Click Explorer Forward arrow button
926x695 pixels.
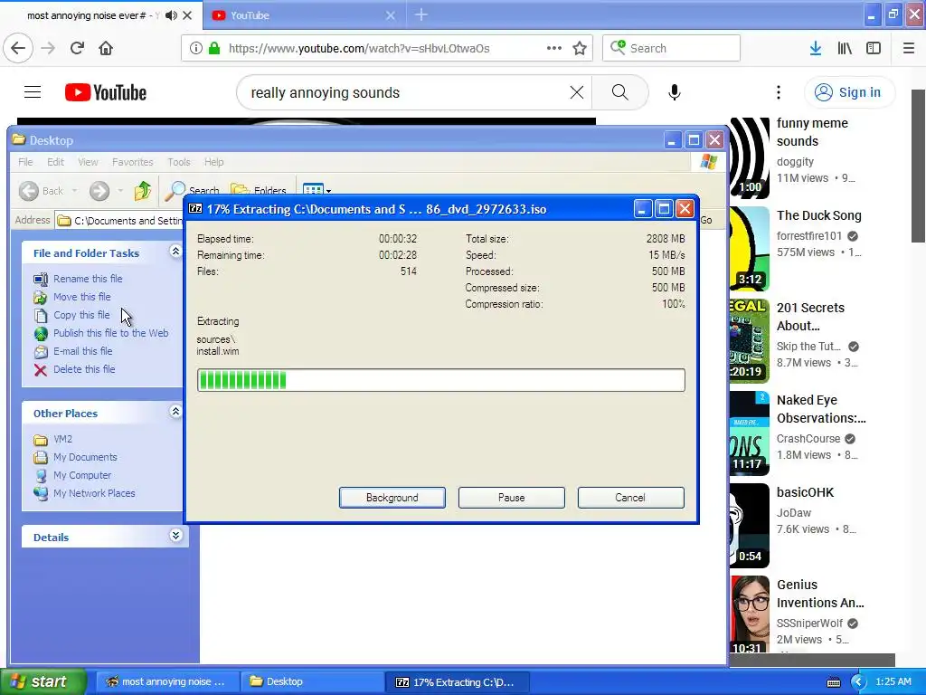(x=99, y=190)
